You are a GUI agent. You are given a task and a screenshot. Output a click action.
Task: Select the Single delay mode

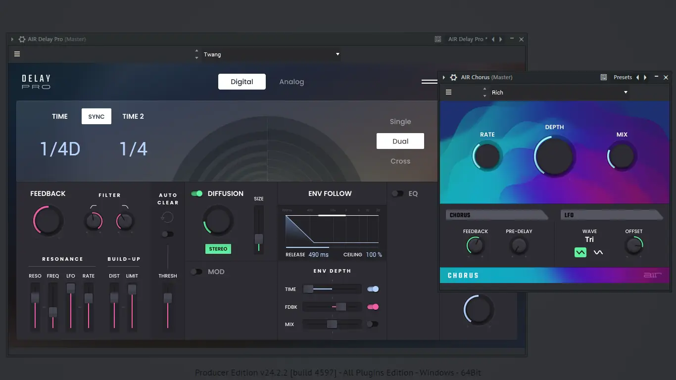[x=400, y=122]
